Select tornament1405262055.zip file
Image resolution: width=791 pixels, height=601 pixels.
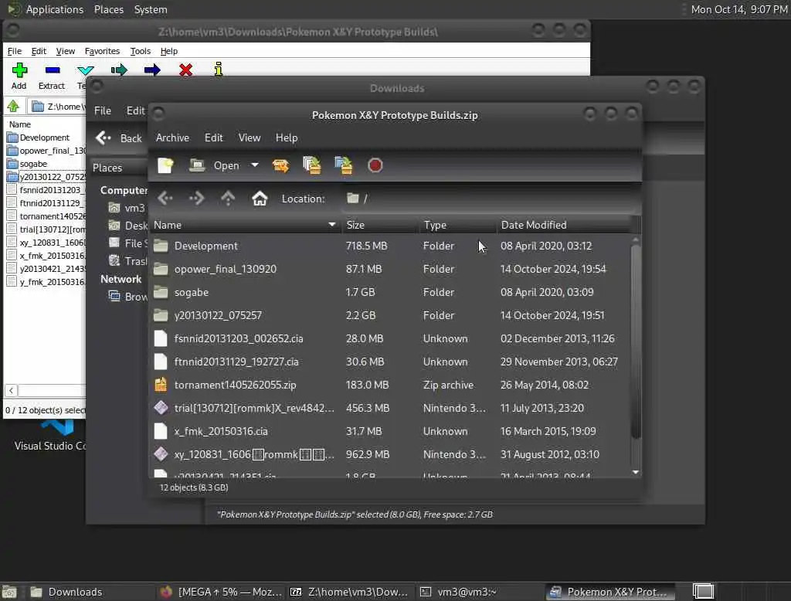[x=390, y=385]
